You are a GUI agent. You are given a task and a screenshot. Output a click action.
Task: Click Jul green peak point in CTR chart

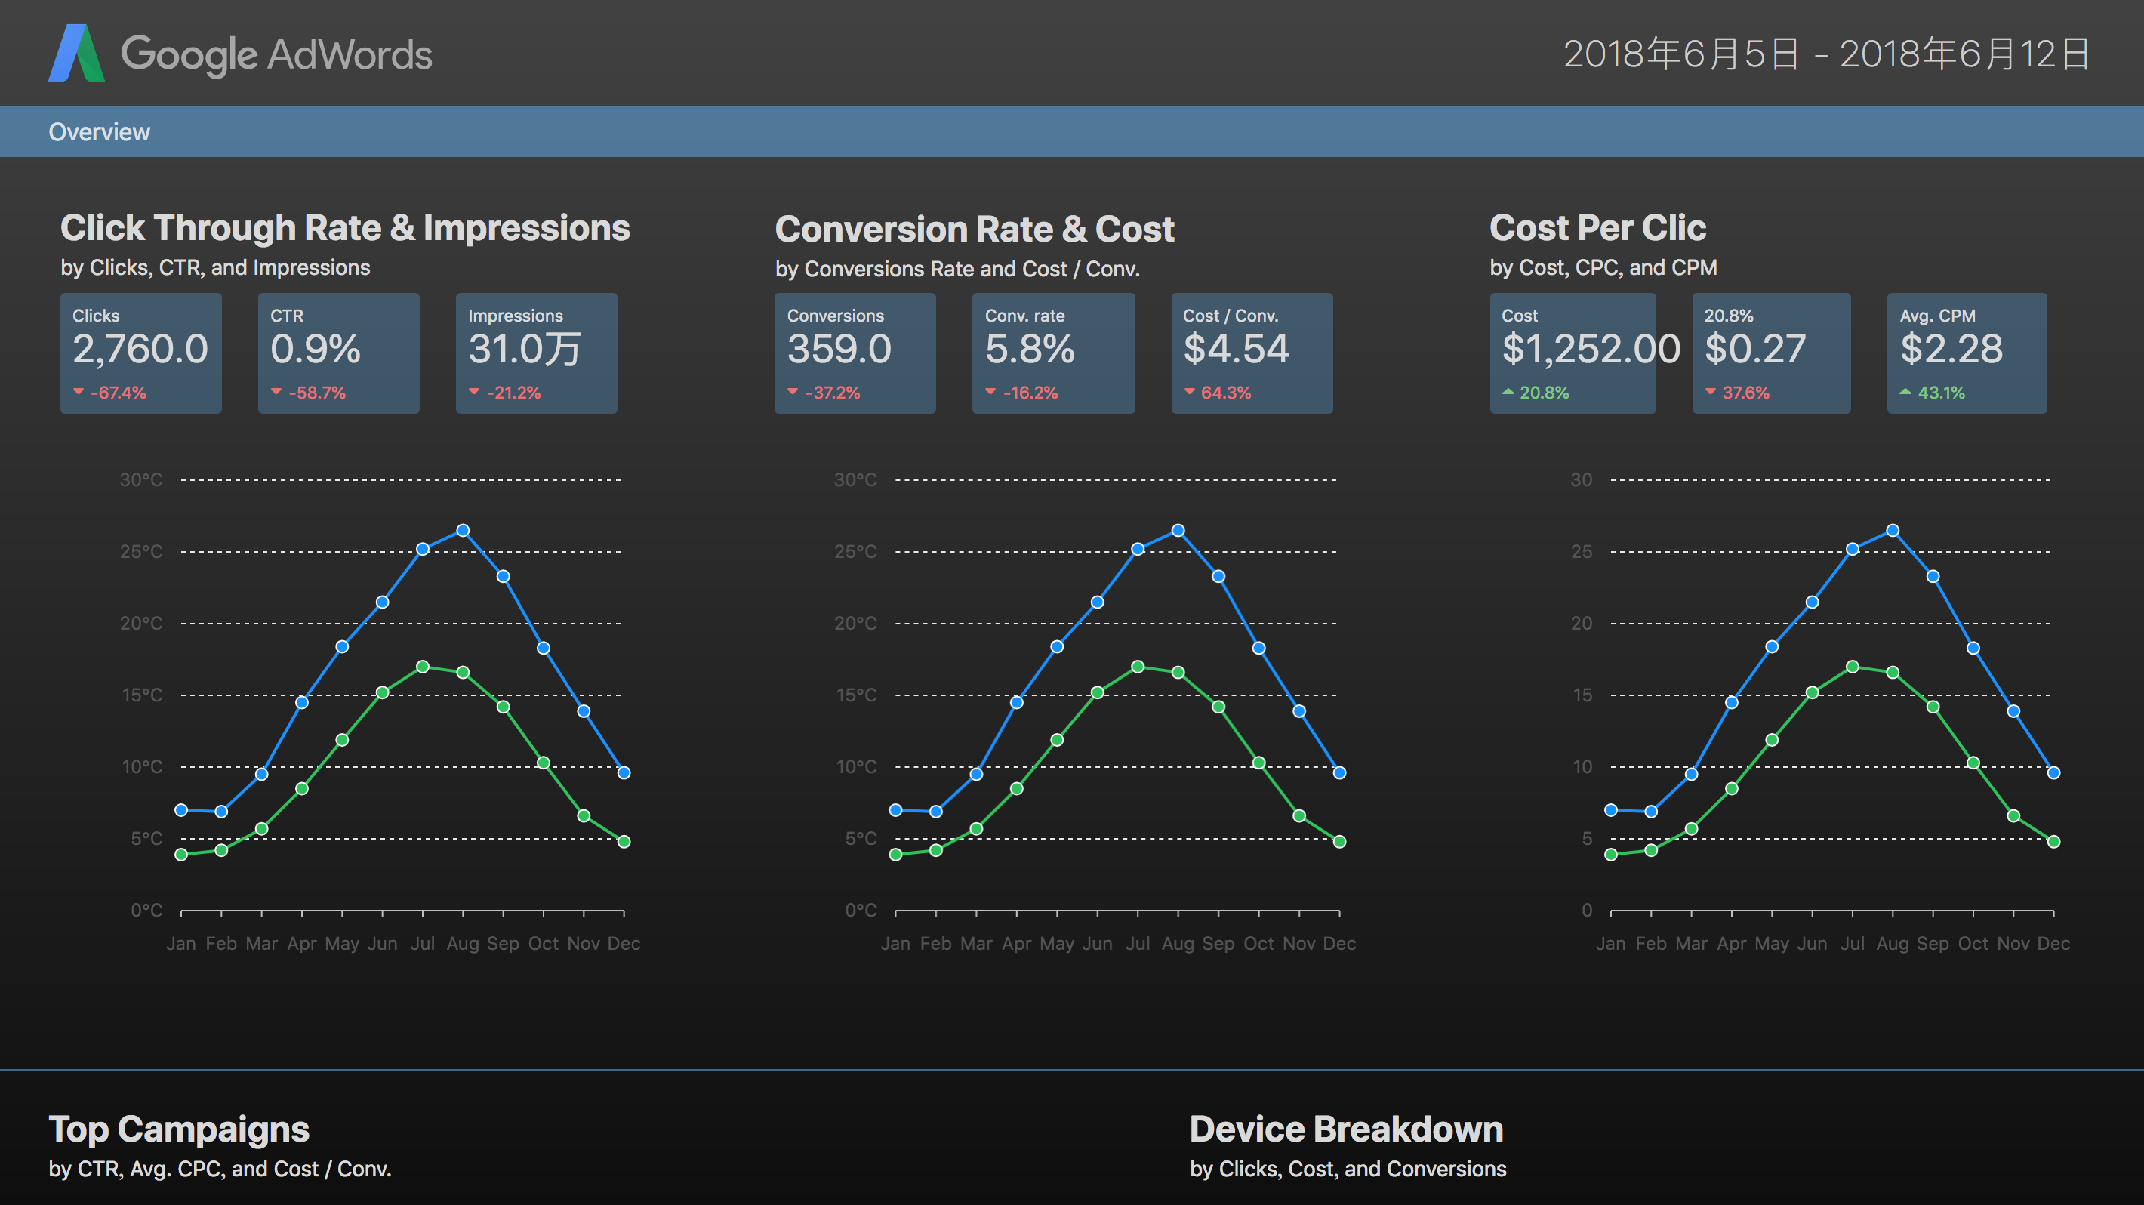[423, 667]
